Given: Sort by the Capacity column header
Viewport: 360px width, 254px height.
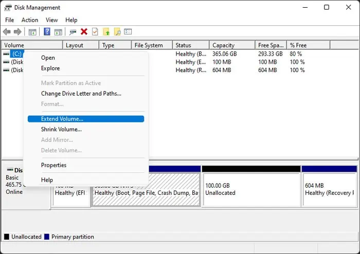Looking at the screenshot, I should [232, 45].
